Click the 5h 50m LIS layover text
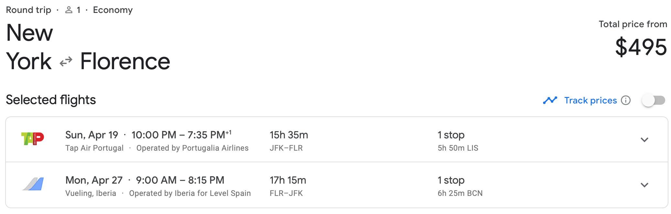The image size is (671, 214). click(x=458, y=148)
